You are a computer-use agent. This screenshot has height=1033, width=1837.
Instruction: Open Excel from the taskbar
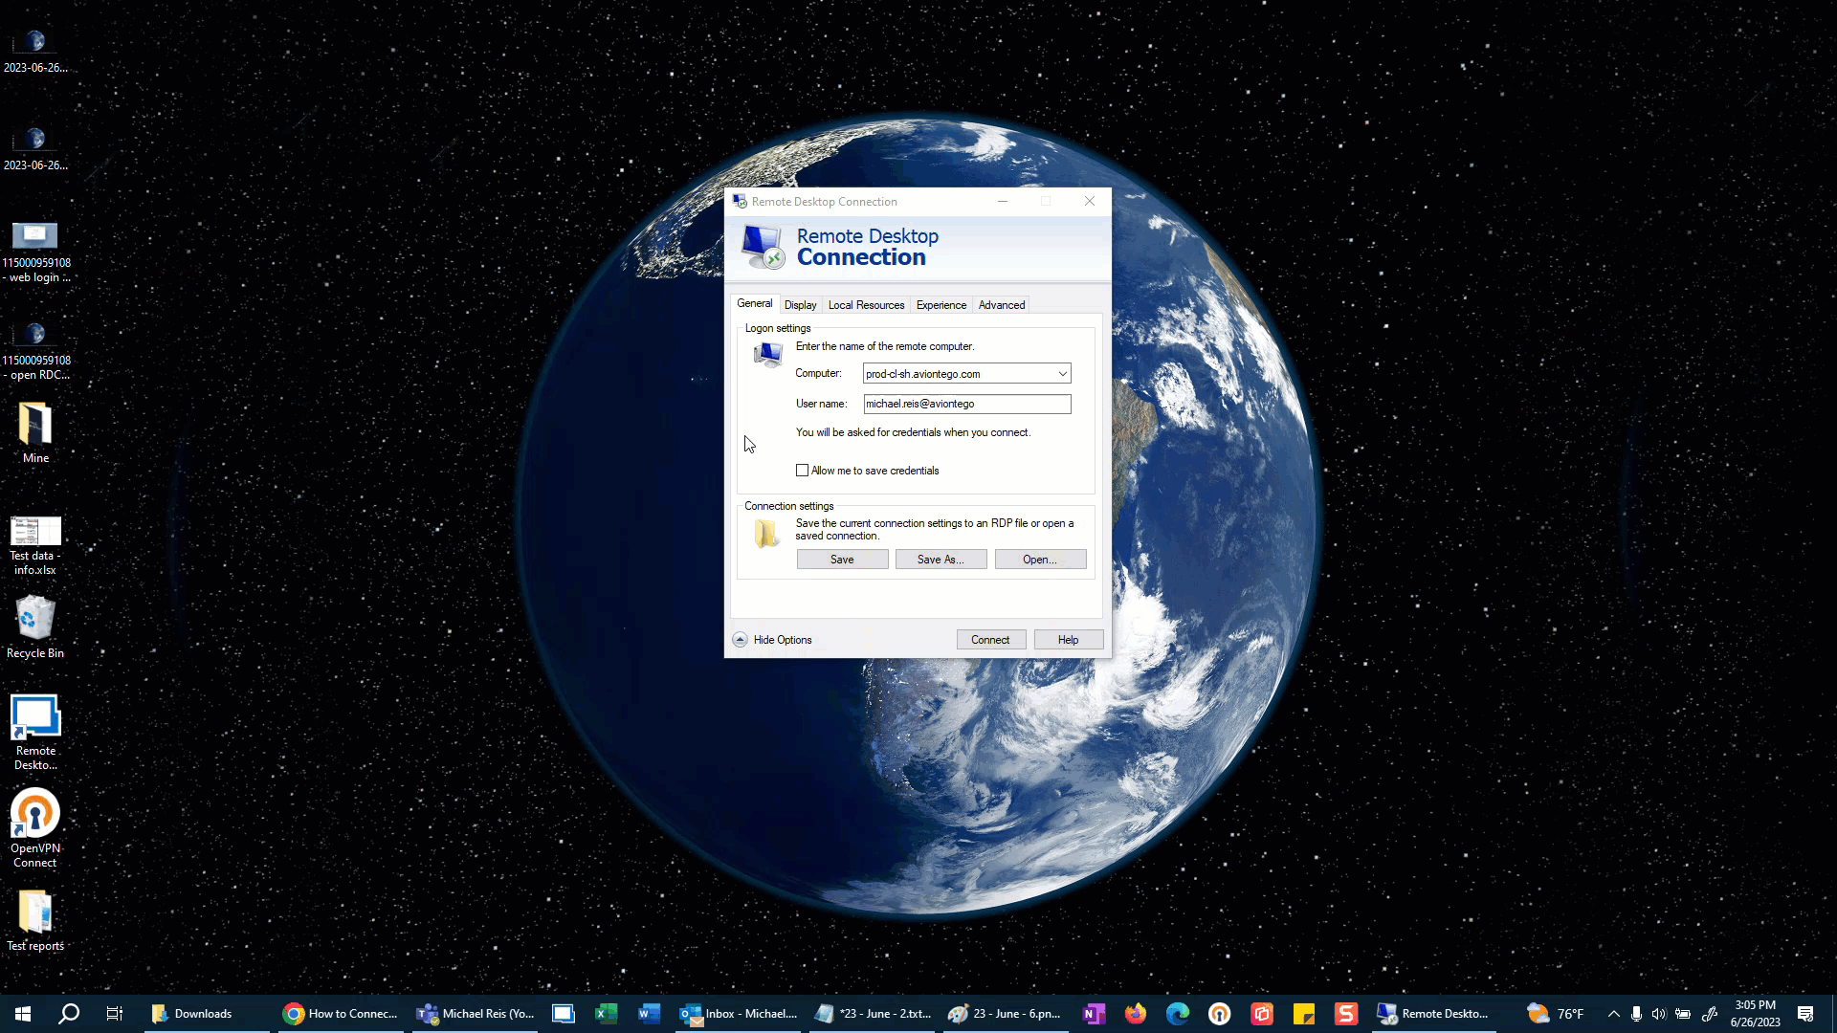606,1014
